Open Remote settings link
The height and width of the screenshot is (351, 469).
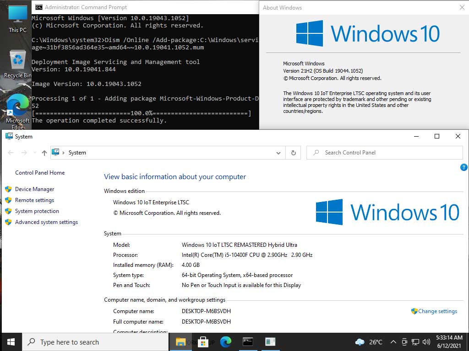tap(35, 200)
